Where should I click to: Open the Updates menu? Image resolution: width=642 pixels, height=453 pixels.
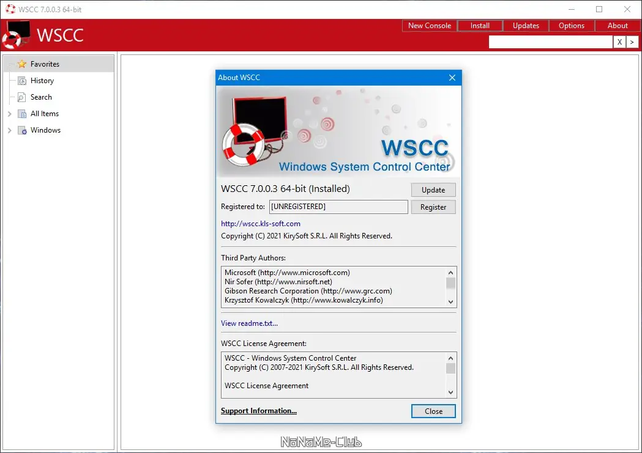click(525, 26)
